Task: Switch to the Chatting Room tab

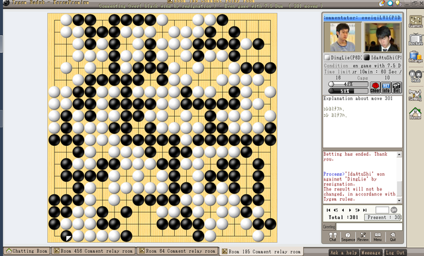Action: click(x=27, y=251)
